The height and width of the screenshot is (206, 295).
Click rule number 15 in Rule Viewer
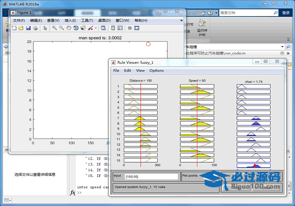click(118, 161)
